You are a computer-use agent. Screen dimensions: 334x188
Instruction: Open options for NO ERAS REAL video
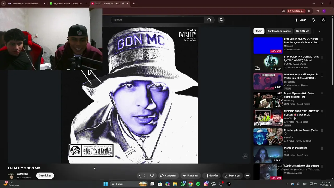pos(322,75)
